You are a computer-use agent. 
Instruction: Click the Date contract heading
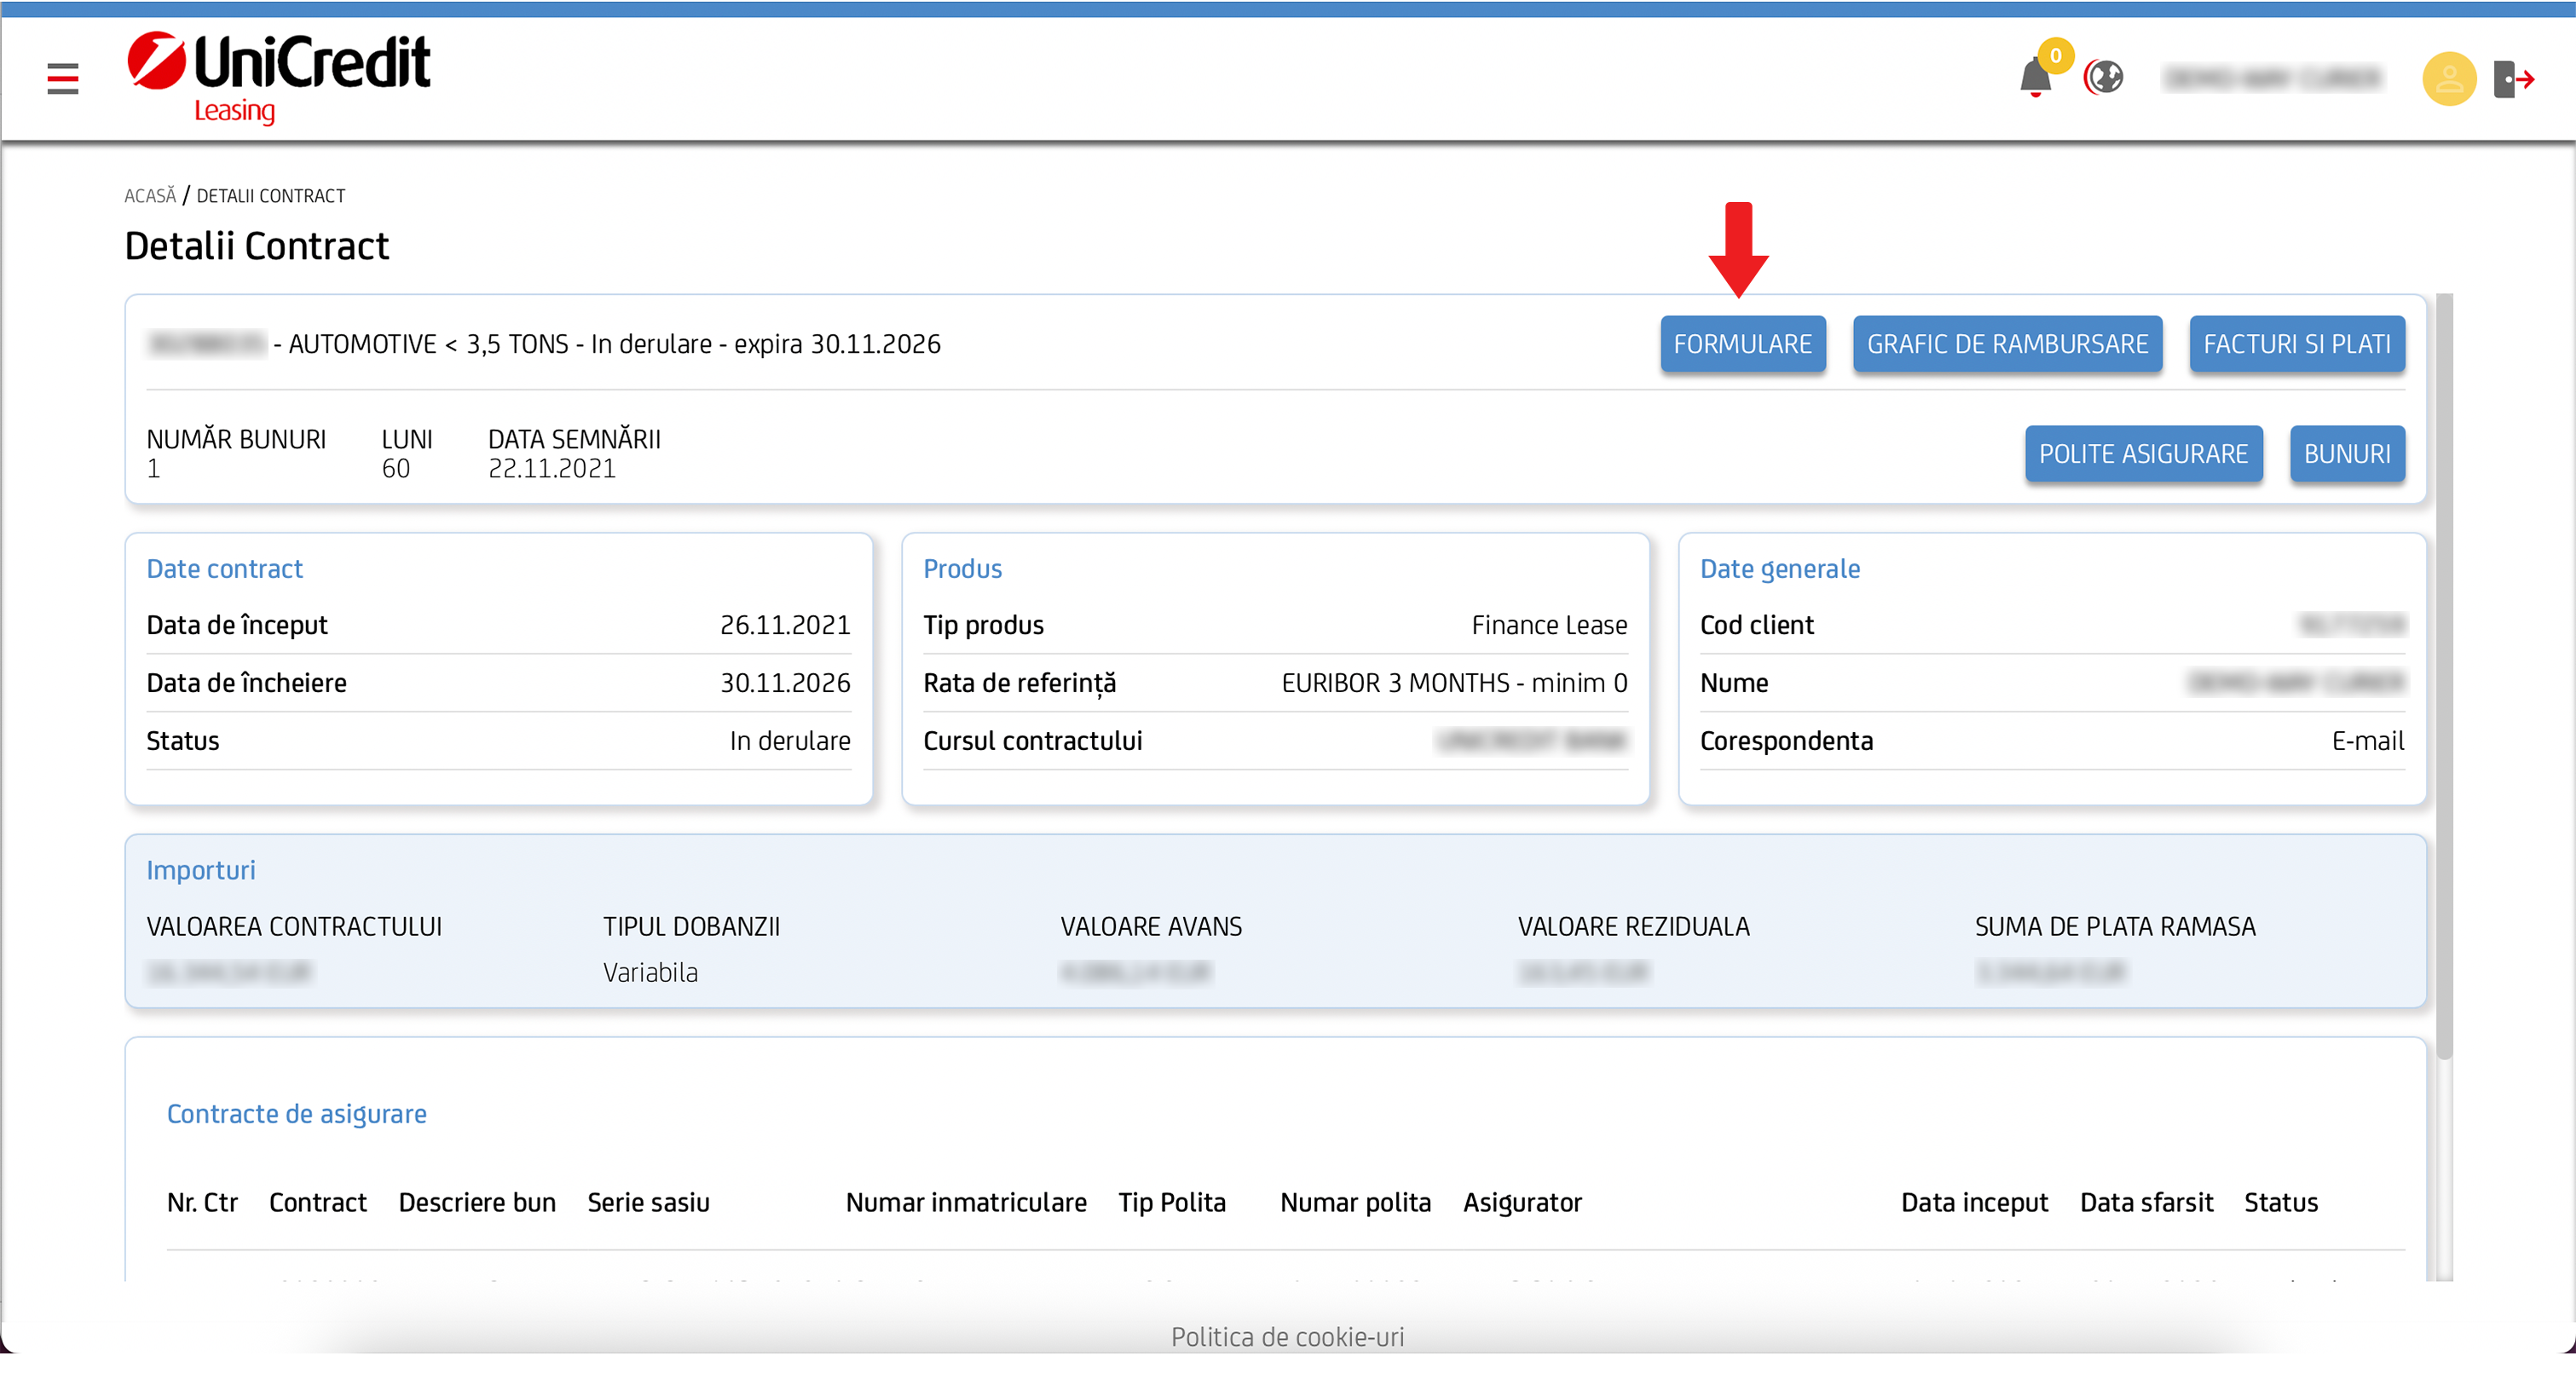[224, 569]
